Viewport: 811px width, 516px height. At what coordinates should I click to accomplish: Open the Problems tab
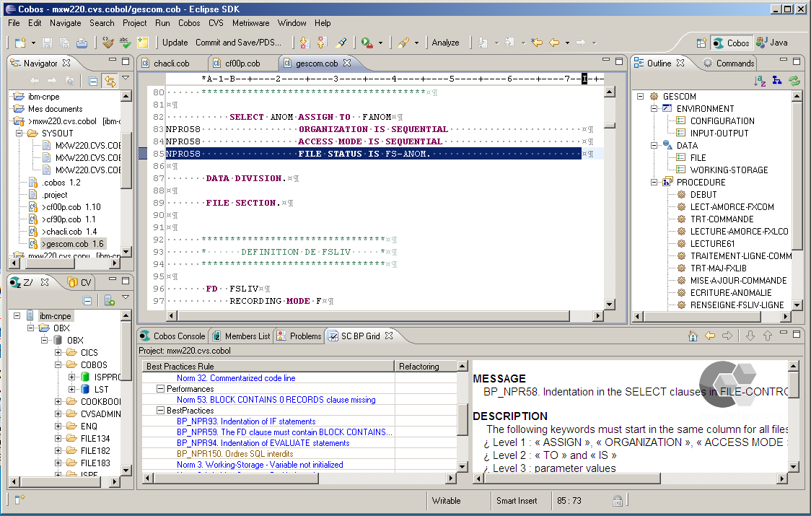click(299, 336)
